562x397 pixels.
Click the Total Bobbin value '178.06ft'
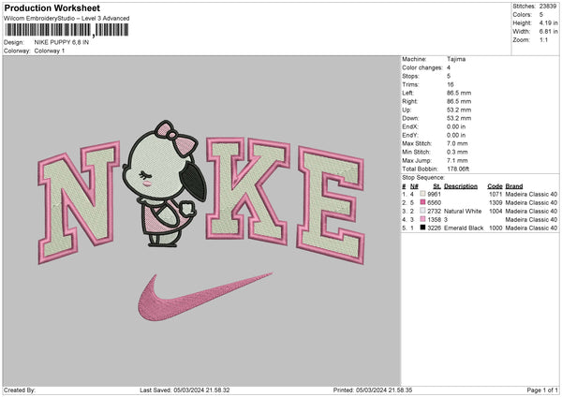[458, 169]
